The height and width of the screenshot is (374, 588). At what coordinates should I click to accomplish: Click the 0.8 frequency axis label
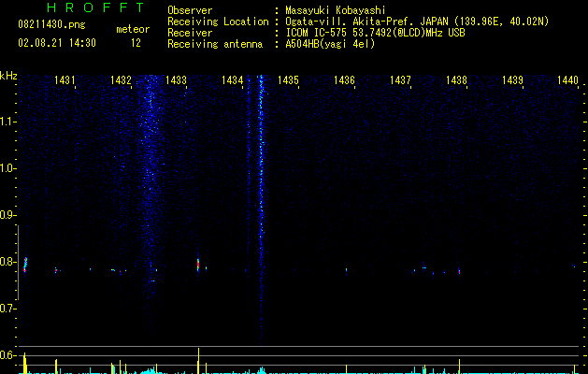pyautogui.click(x=7, y=262)
